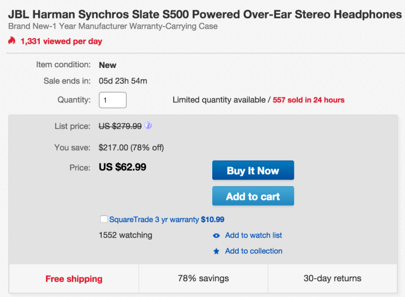Screen dimensions: 405x297
Task: Click the 78% savings cell
Action: tap(203, 279)
